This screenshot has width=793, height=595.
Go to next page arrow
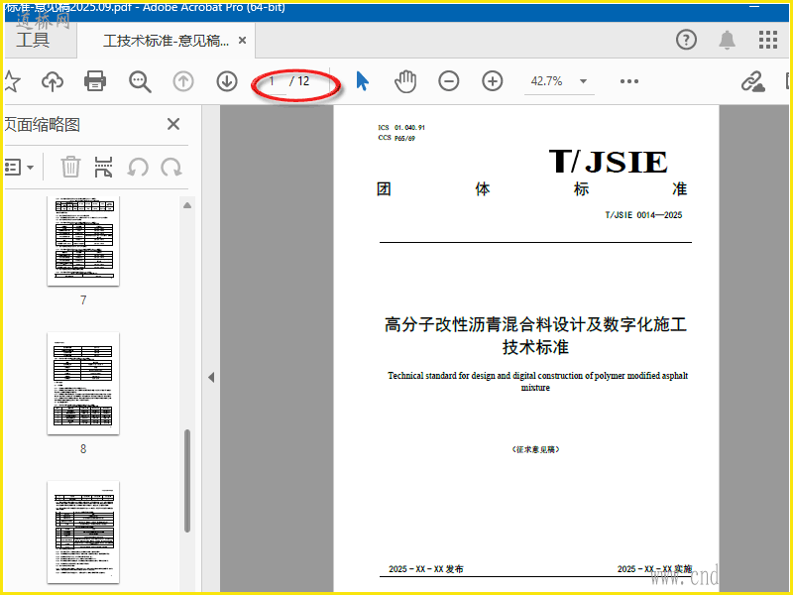click(227, 81)
